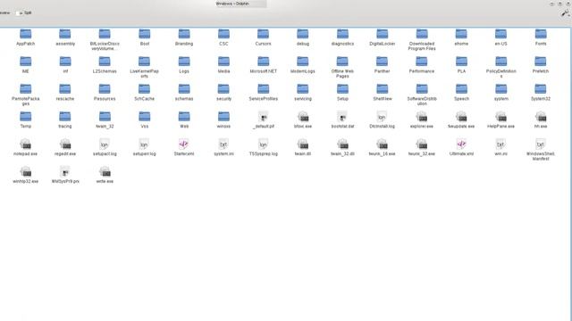Select the notepad.exe file icon

click(26, 144)
